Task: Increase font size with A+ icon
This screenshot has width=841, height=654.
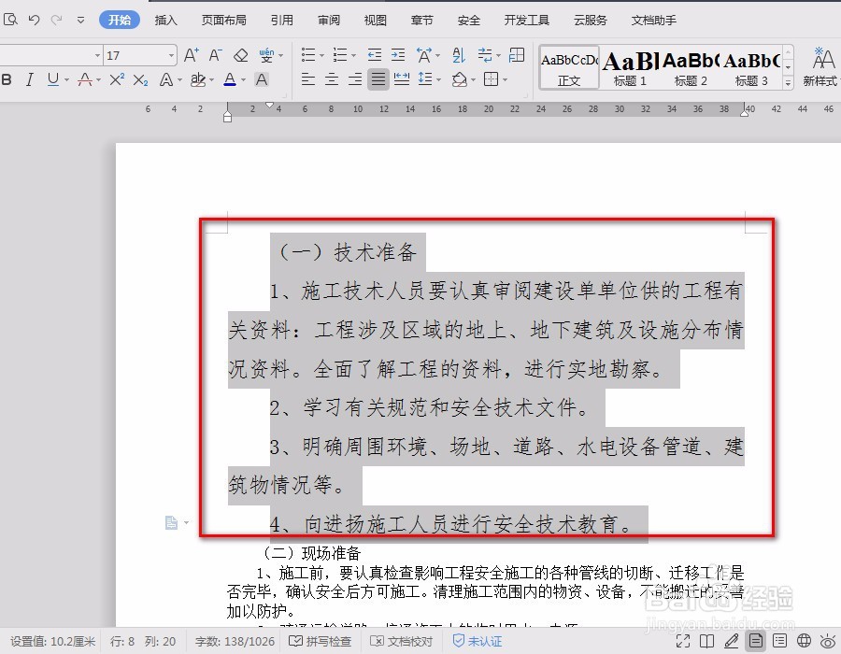Action: pos(192,55)
